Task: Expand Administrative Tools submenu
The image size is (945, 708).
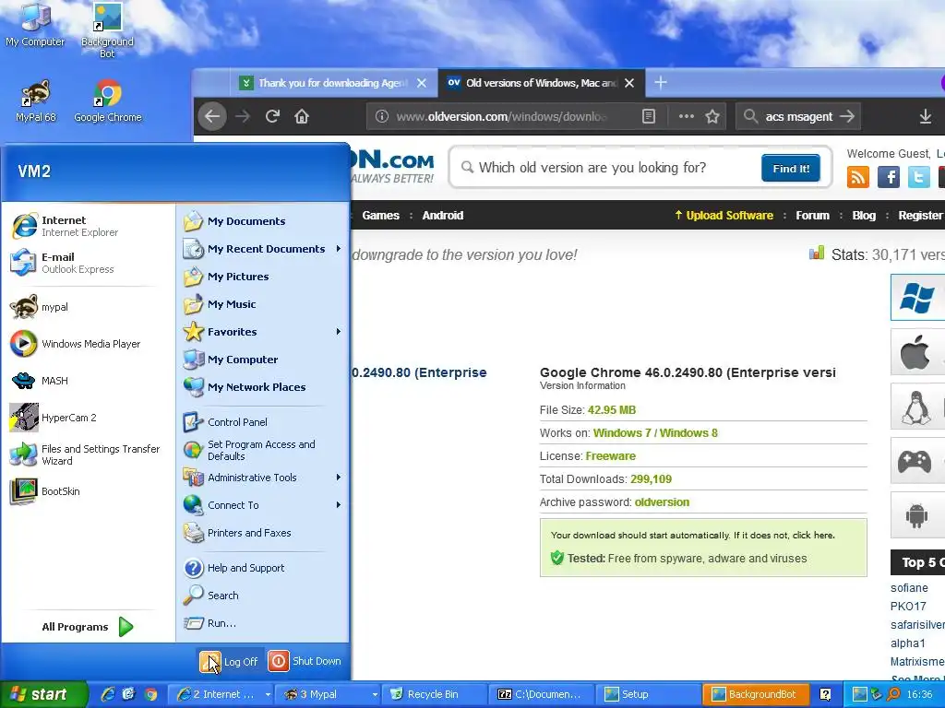Action: tap(263, 478)
